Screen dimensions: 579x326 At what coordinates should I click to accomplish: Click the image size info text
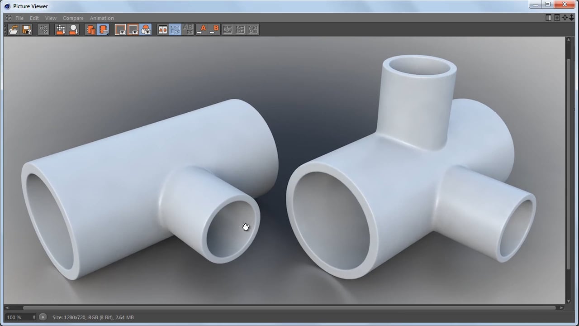93,317
